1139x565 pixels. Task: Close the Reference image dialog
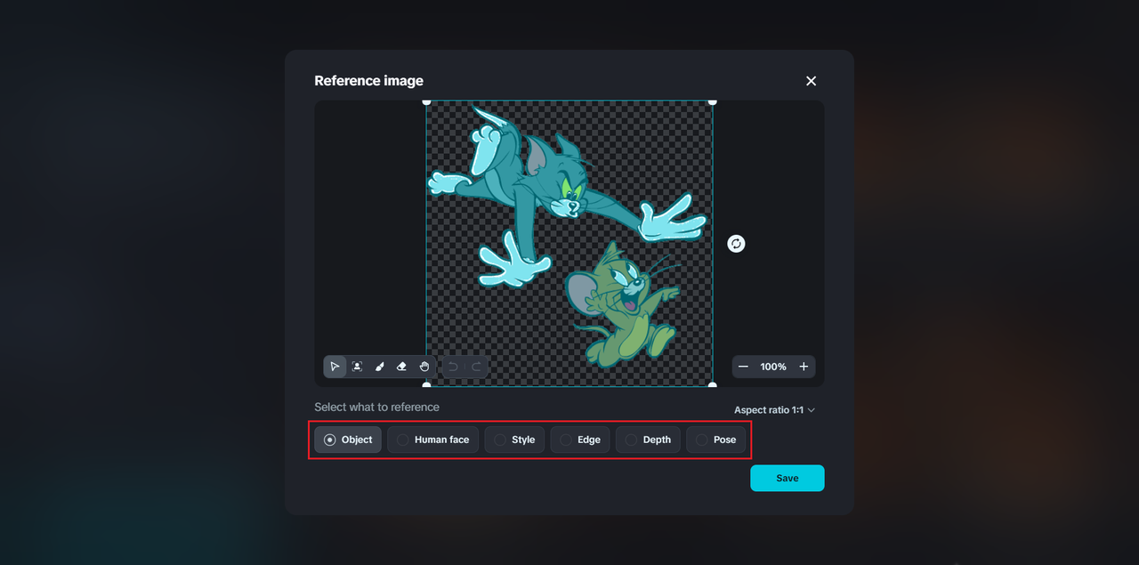tap(811, 81)
